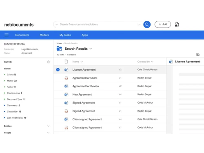Click the blue search magnifier button
Image resolution: width=204 pixels, height=153 pixels.
tap(147, 24)
